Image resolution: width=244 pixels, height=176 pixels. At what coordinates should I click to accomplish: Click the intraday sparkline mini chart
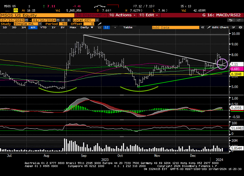click(x=100, y=6)
